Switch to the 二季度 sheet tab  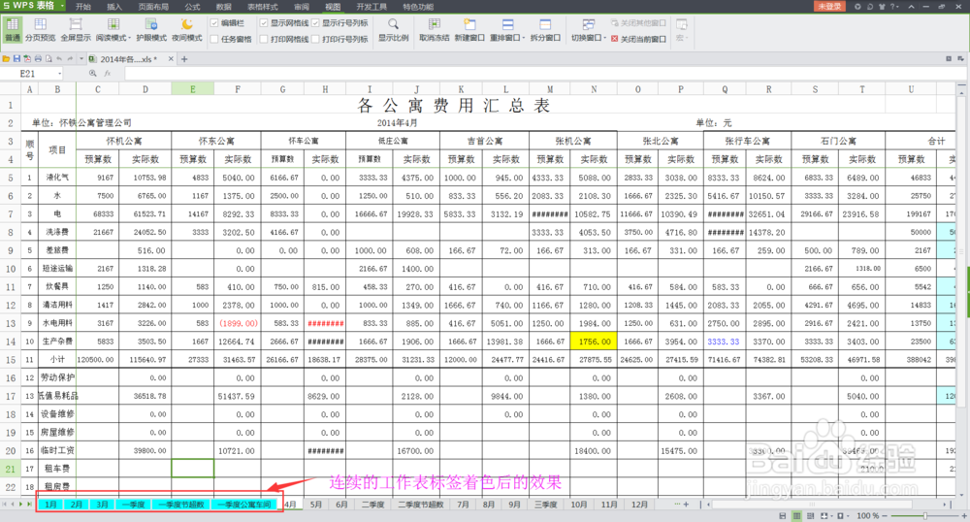click(373, 505)
